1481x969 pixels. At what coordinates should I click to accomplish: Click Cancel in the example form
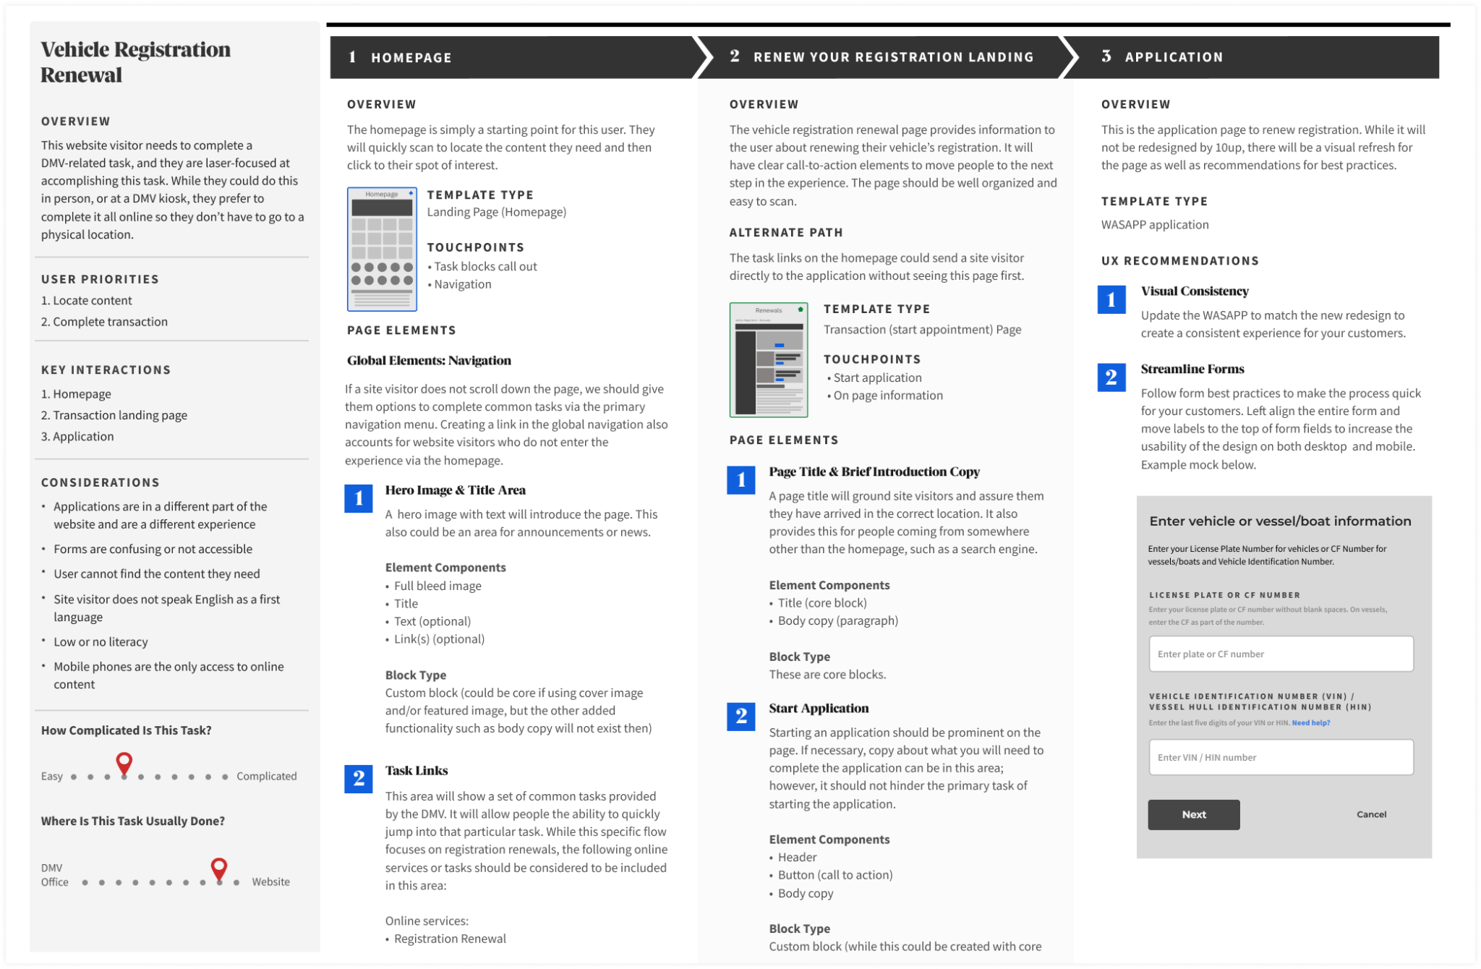point(1372,814)
